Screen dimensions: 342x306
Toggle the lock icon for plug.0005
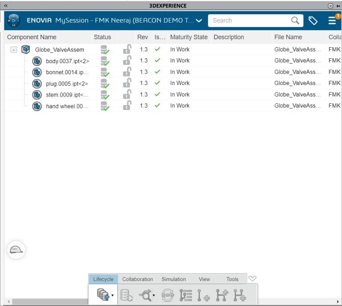coord(127,83)
